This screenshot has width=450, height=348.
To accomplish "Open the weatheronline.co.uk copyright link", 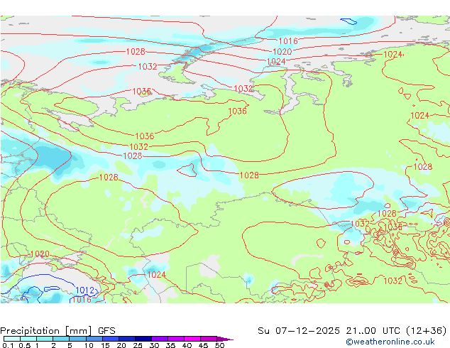I will (390, 342).
